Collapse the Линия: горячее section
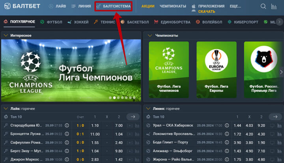The image size is (284, 163). click(148, 109)
